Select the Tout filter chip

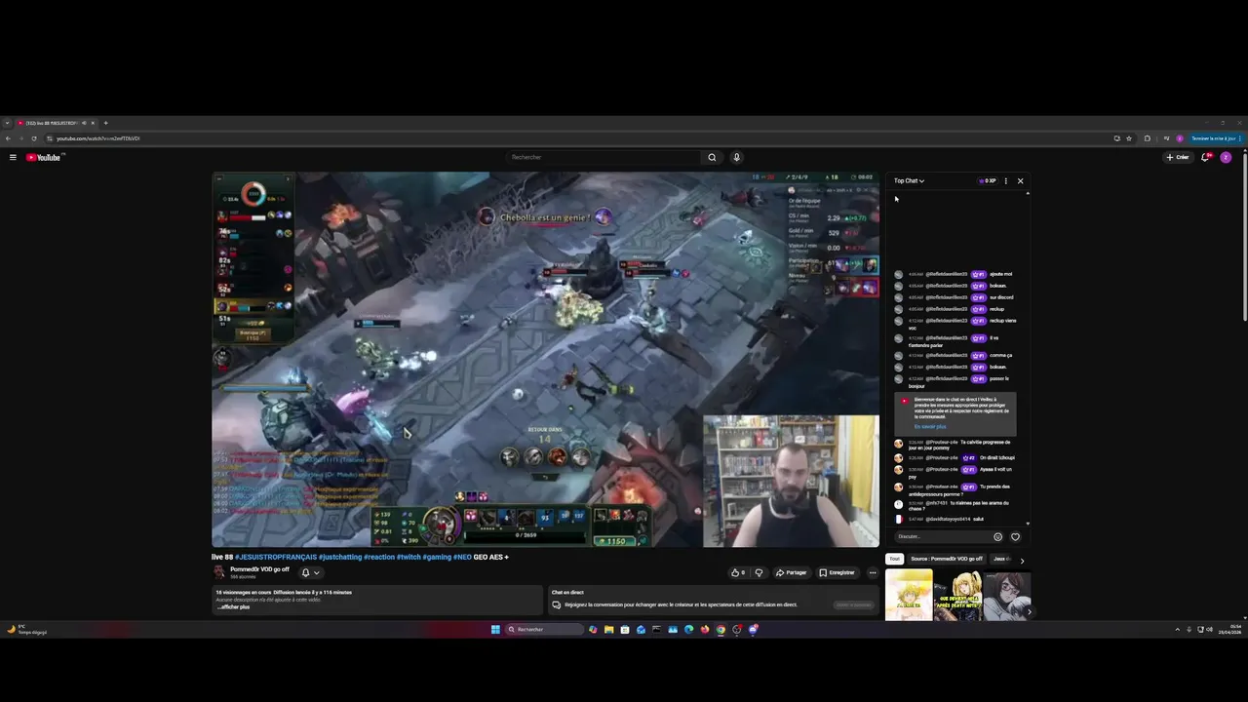pos(894,559)
